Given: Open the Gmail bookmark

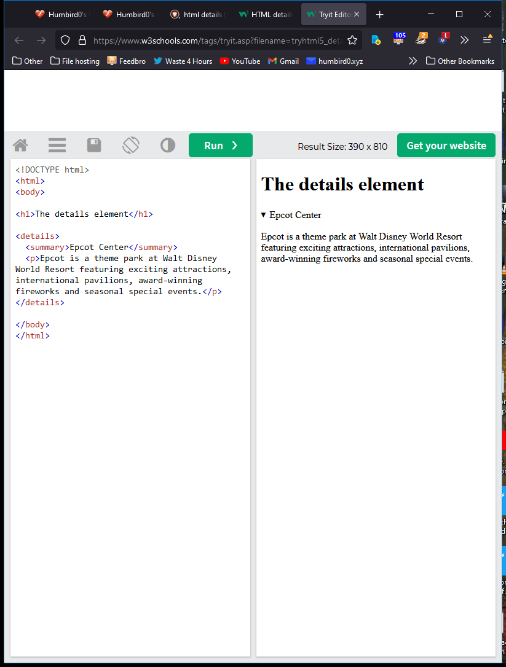Looking at the screenshot, I should tap(283, 61).
